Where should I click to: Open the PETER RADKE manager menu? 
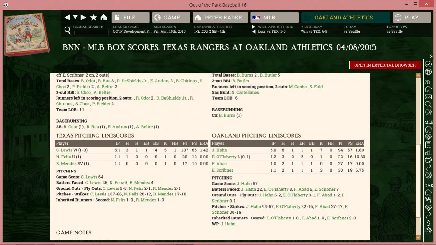click(220, 18)
